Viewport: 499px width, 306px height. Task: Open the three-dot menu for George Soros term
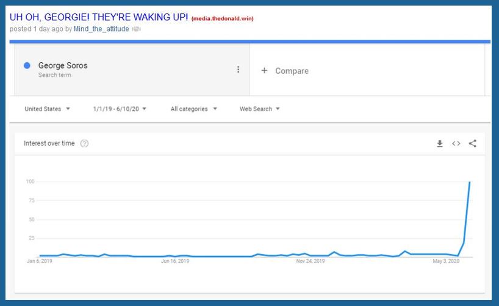point(238,70)
